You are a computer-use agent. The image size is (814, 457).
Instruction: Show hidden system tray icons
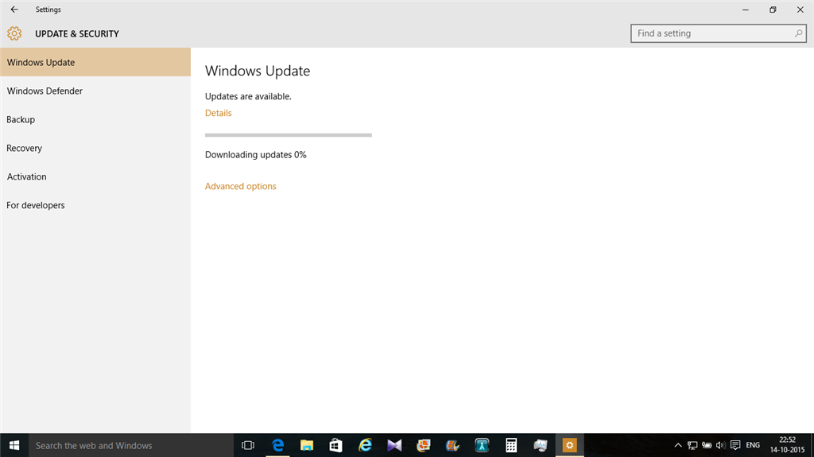(x=678, y=445)
